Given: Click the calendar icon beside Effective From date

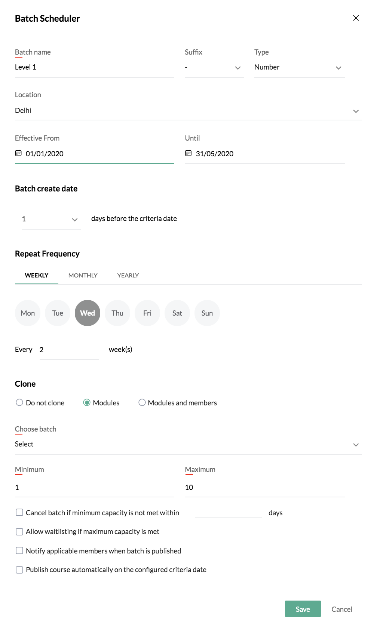Looking at the screenshot, I should (x=18, y=153).
